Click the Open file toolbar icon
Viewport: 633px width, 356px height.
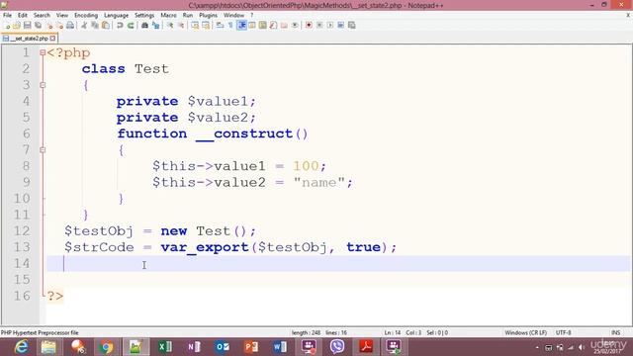[17, 26]
